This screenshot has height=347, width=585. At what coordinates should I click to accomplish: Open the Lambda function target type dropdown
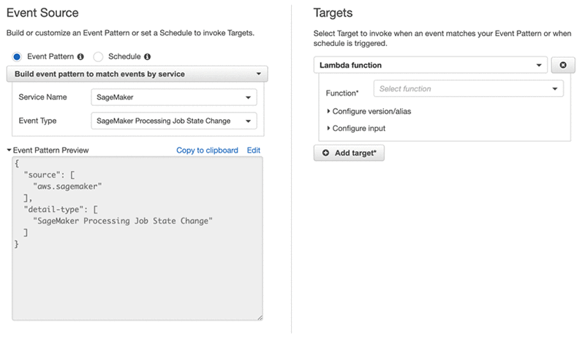click(x=431, y=65)
